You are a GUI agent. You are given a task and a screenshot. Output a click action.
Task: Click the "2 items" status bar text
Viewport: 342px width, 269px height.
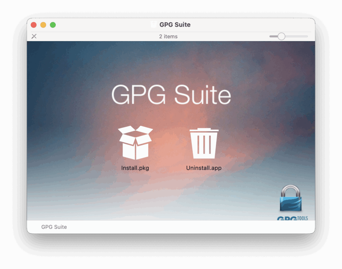[x=168, y=36]
